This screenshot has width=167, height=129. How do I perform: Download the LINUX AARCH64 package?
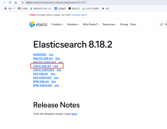click(43, 70)
